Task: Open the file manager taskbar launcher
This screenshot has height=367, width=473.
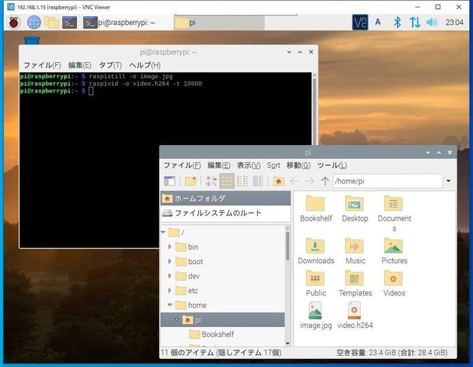Action: [x=52, y=23]
